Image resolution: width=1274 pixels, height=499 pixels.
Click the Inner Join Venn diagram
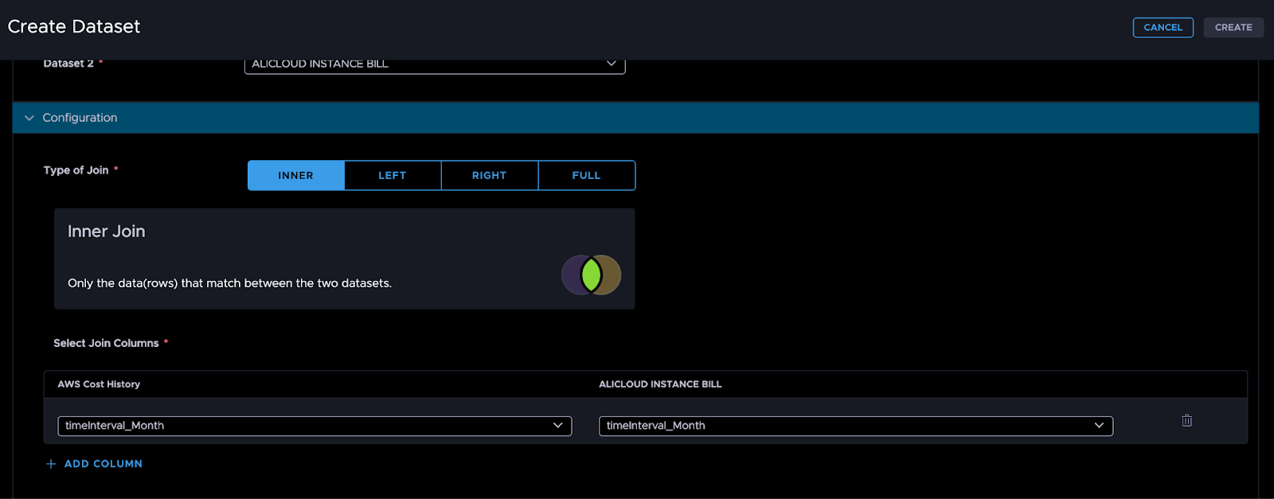591,275
